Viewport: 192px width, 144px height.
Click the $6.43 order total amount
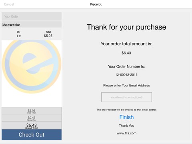[126, 53]
